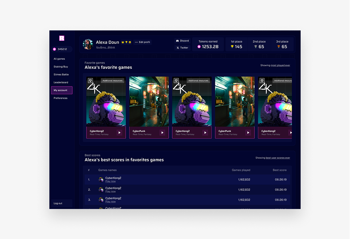Click the Edit profil button

(144, 42)
